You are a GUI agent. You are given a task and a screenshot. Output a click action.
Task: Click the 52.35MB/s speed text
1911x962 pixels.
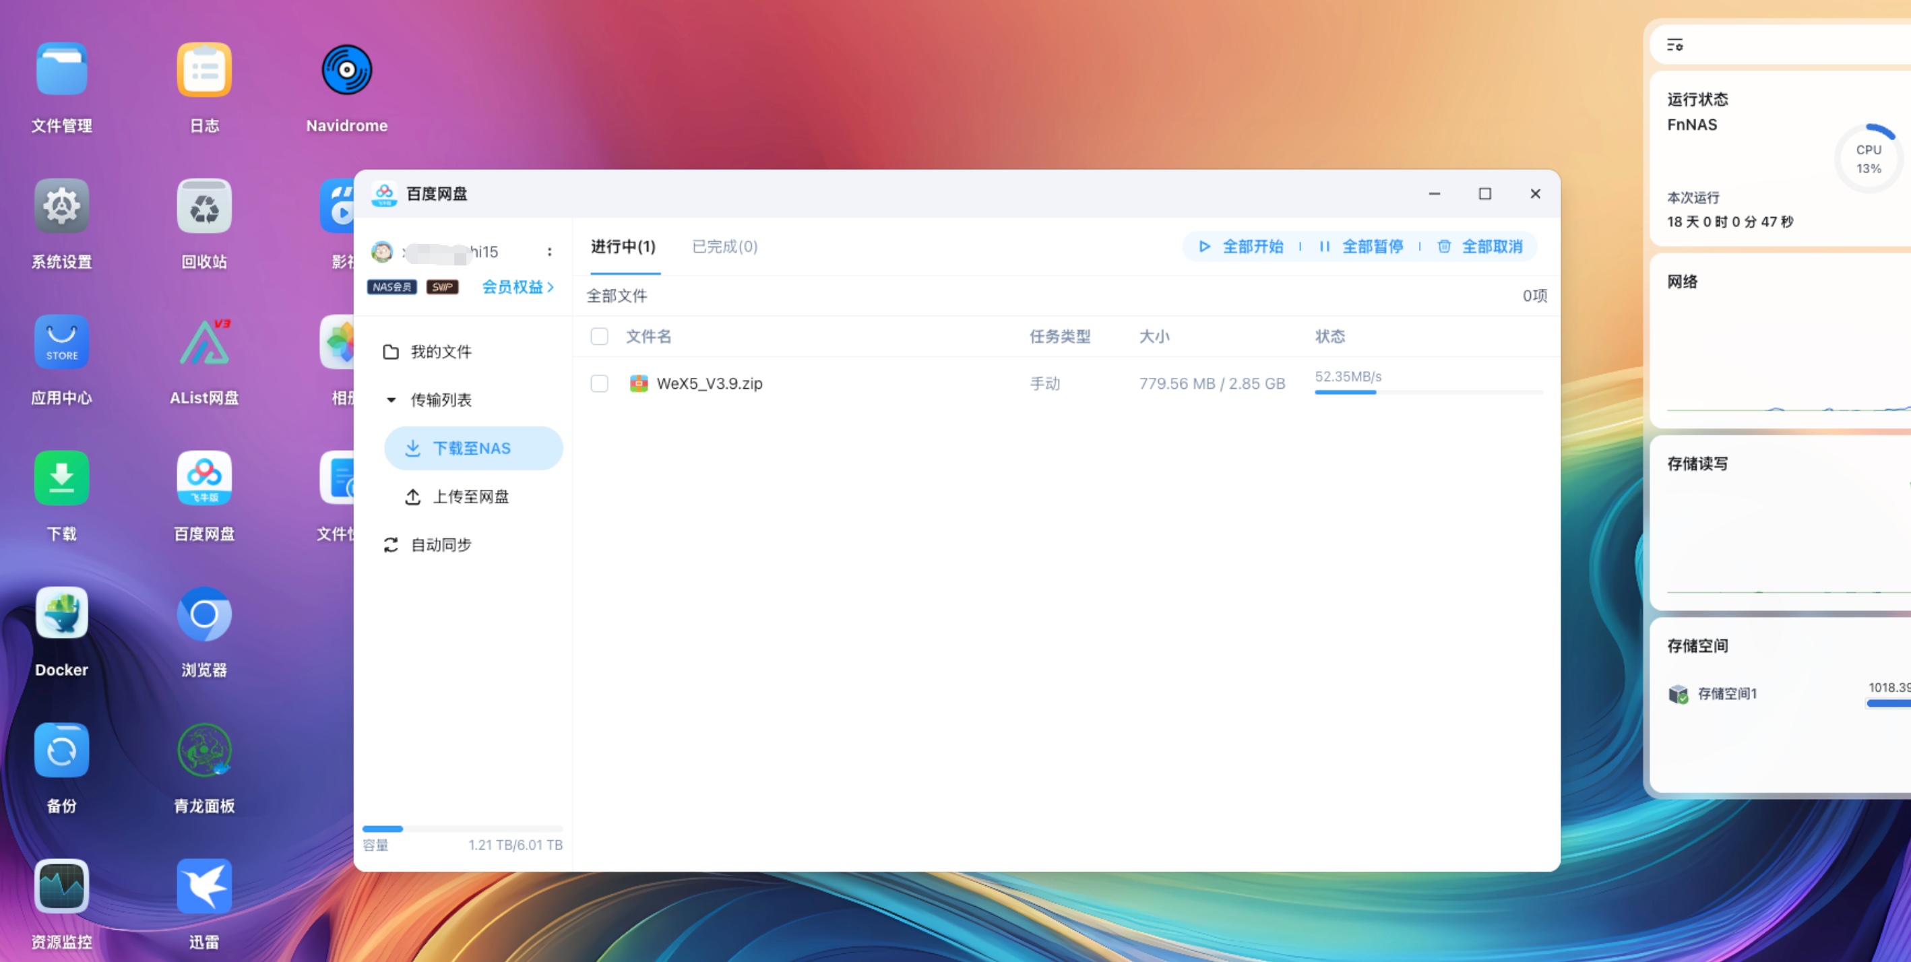coord(1348,376)
